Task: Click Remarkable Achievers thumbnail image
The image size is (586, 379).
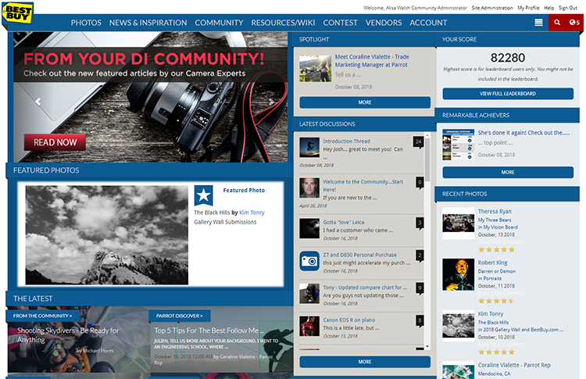Action: pyautogui.click(x=458, y=145)
